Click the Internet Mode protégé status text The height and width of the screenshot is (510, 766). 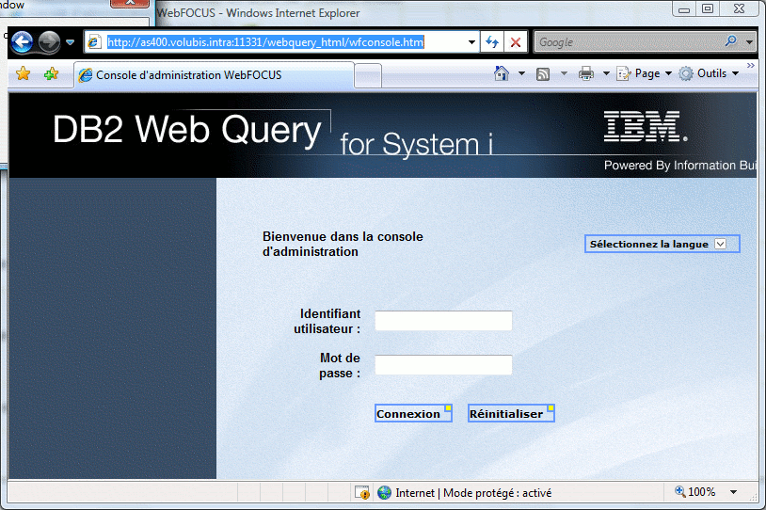tap(473, 493)
